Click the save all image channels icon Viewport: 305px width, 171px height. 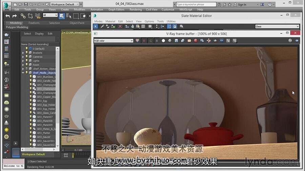183,41
